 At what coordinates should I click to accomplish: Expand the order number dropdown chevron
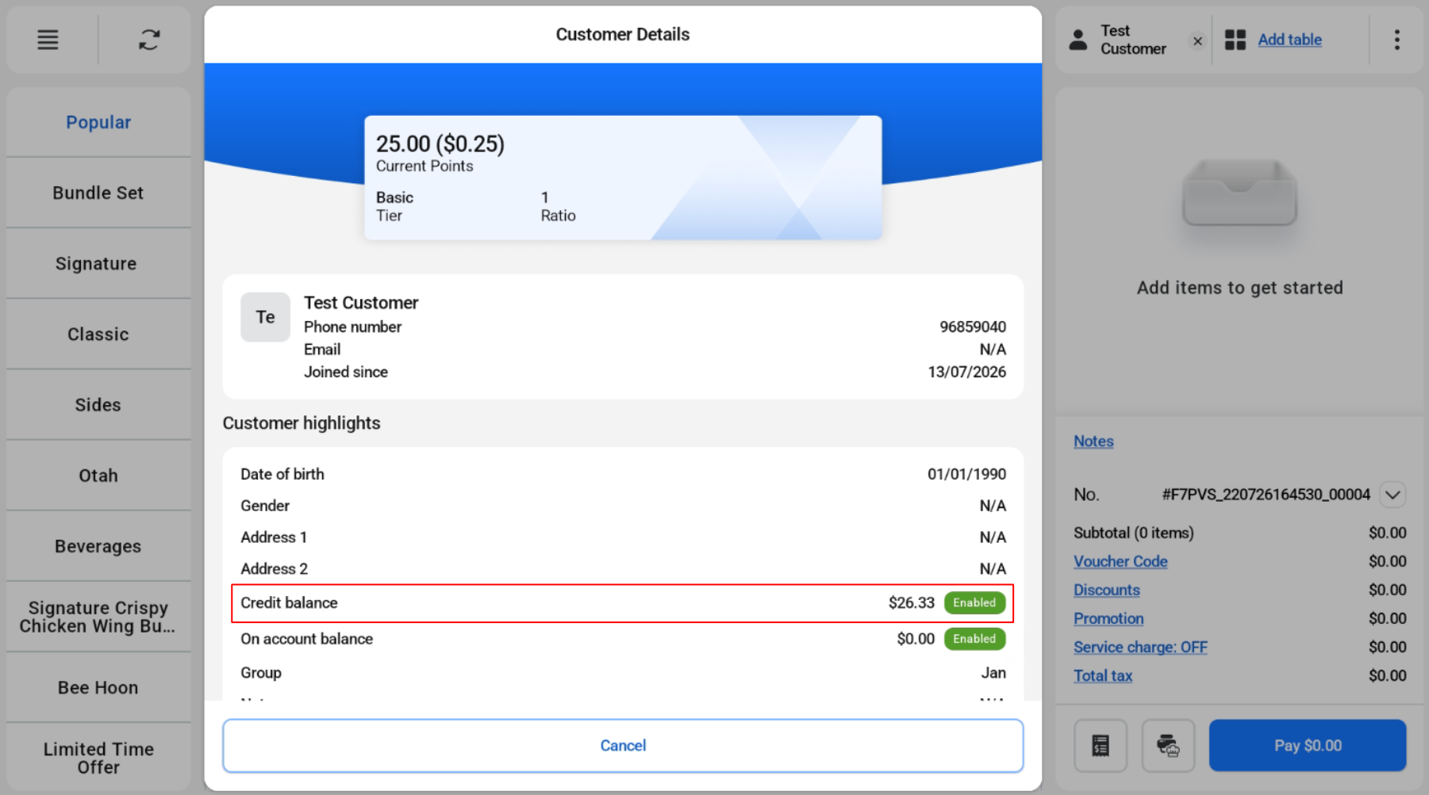click(x=1393, y=495)
